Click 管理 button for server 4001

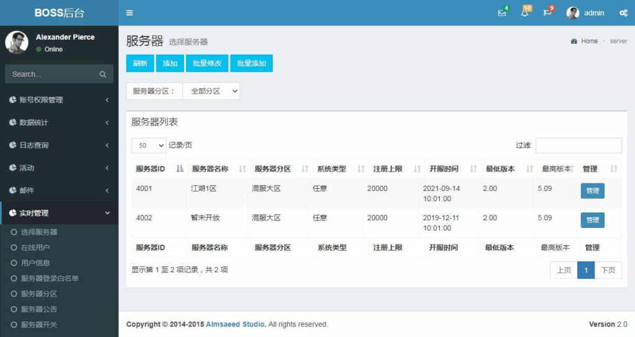(592, 191)
